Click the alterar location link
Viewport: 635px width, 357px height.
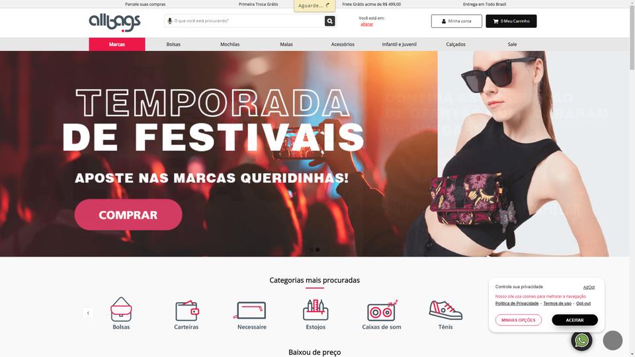coord(367,24)
